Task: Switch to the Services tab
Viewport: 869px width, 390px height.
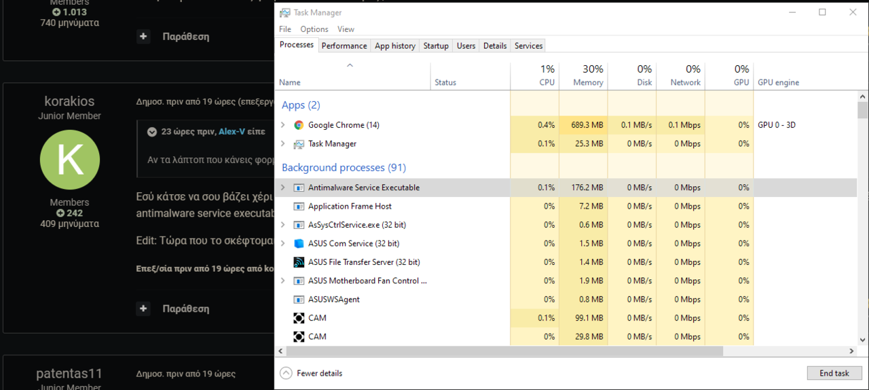Action: point(528,46)
